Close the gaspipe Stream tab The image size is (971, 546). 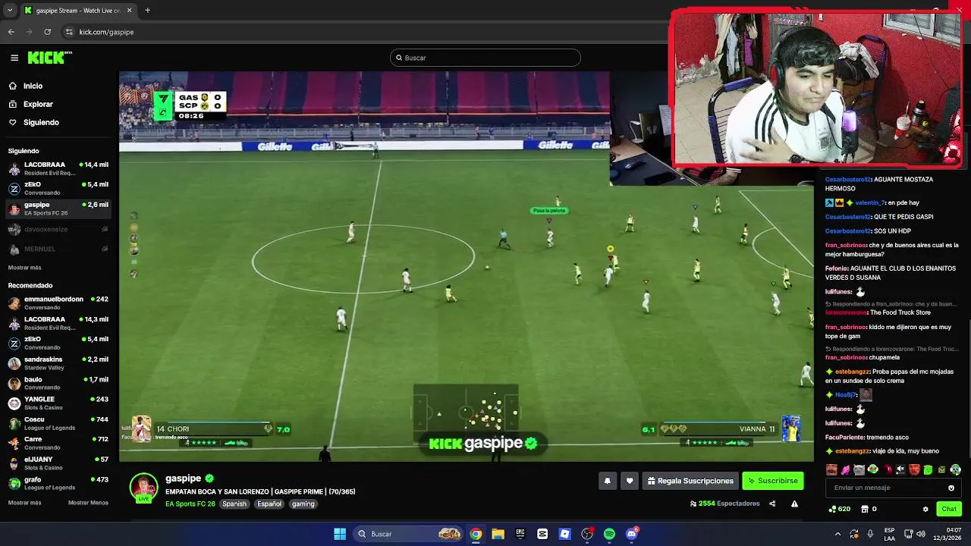(130, 11)
